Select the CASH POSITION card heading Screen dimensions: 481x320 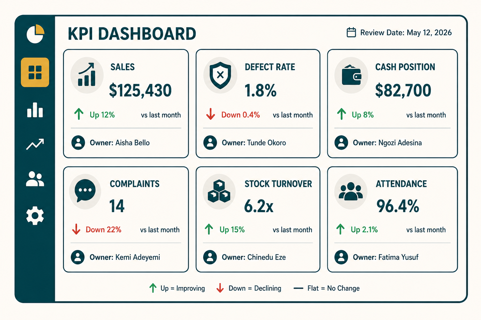tap(405, 67)
